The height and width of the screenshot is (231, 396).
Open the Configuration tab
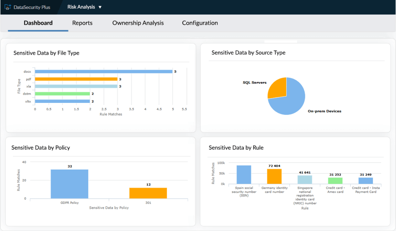coord(200,23)
